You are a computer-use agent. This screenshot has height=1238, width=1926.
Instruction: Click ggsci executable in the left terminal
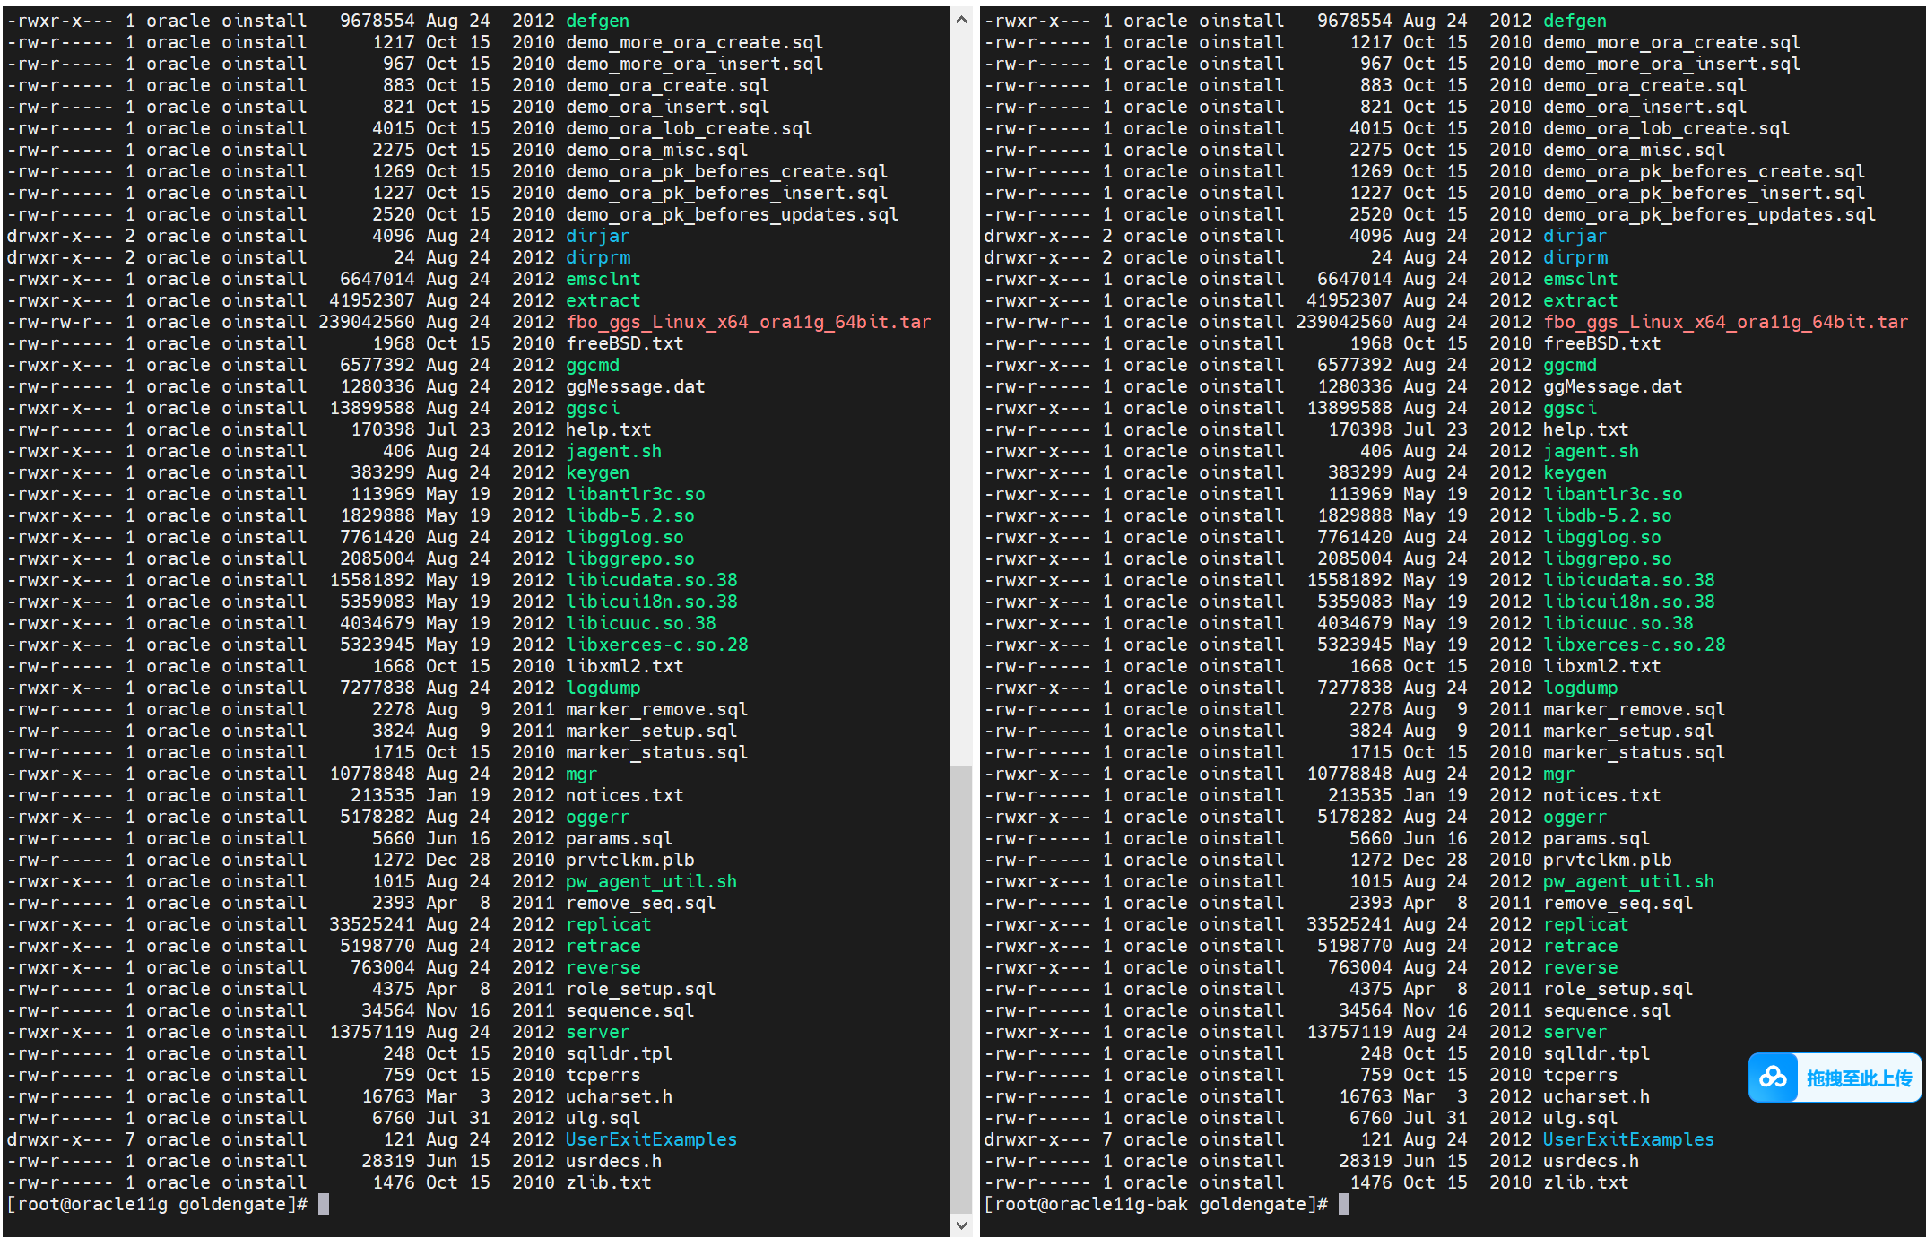(592, 408)
